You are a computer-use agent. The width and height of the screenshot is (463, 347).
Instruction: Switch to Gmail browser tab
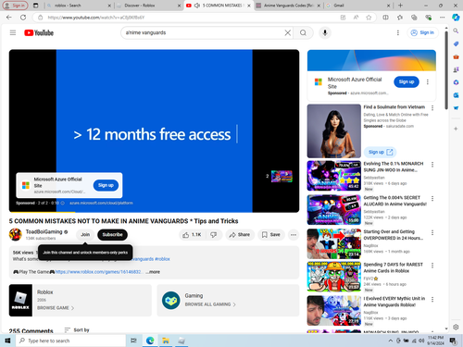(x=358, y=6)
